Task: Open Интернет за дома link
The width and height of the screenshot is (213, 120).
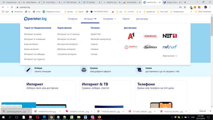Action: coord(33,34)
